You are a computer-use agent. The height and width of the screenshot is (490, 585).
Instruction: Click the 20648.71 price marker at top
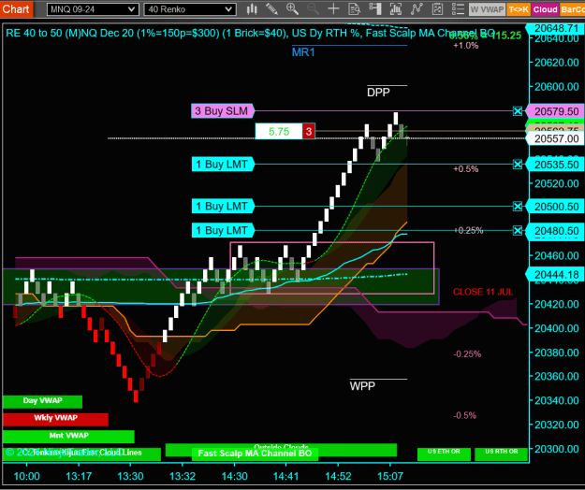556,28
